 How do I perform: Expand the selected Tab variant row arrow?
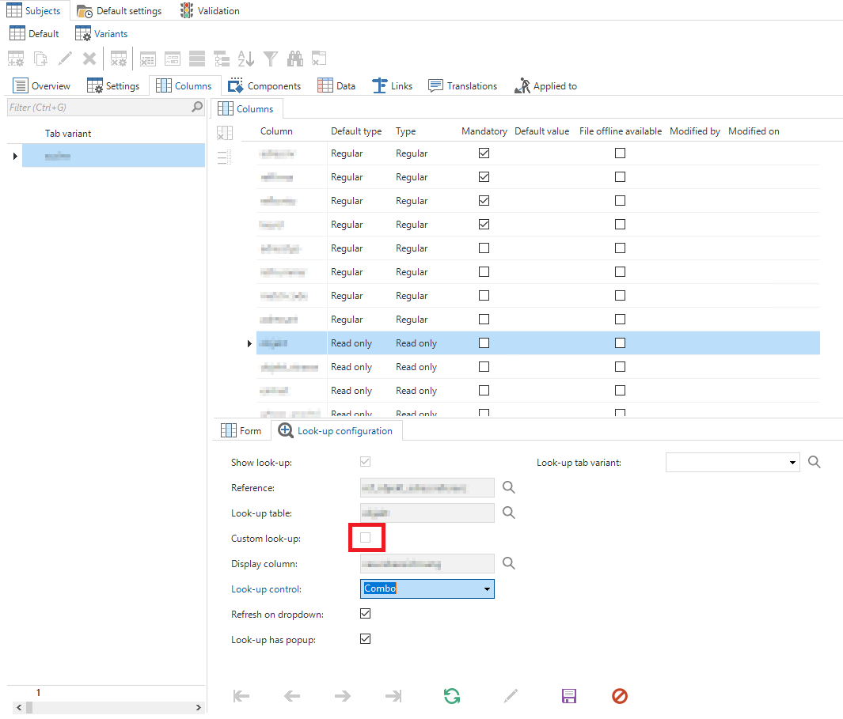pyautogui.click(x=15, y=156)
